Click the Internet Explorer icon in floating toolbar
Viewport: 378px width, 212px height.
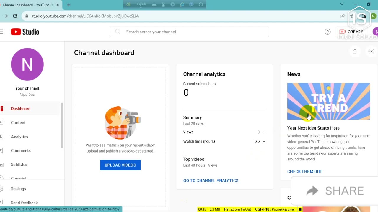[182, 4]
